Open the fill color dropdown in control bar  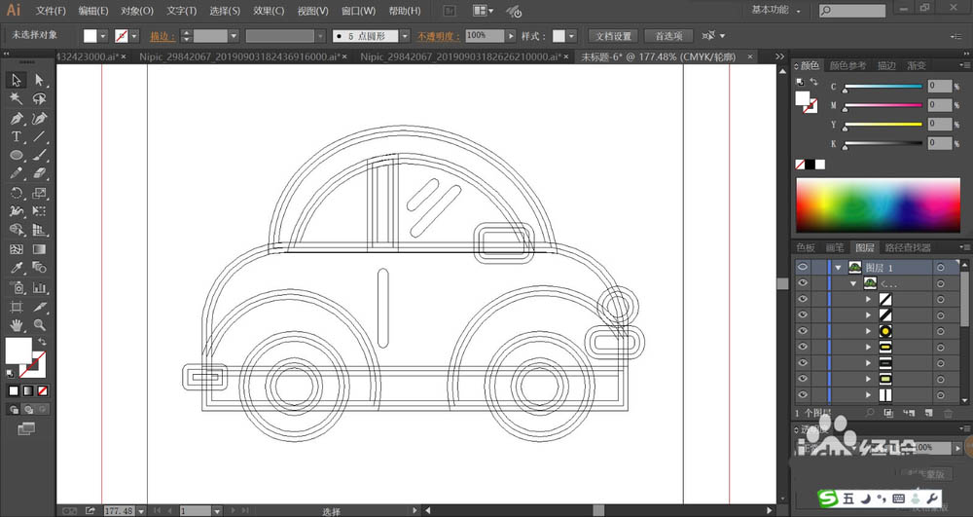tap(103, 36)
